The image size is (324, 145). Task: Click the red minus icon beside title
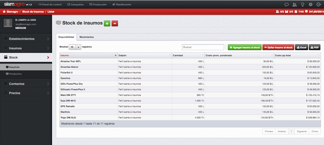[x=115, y=24]
